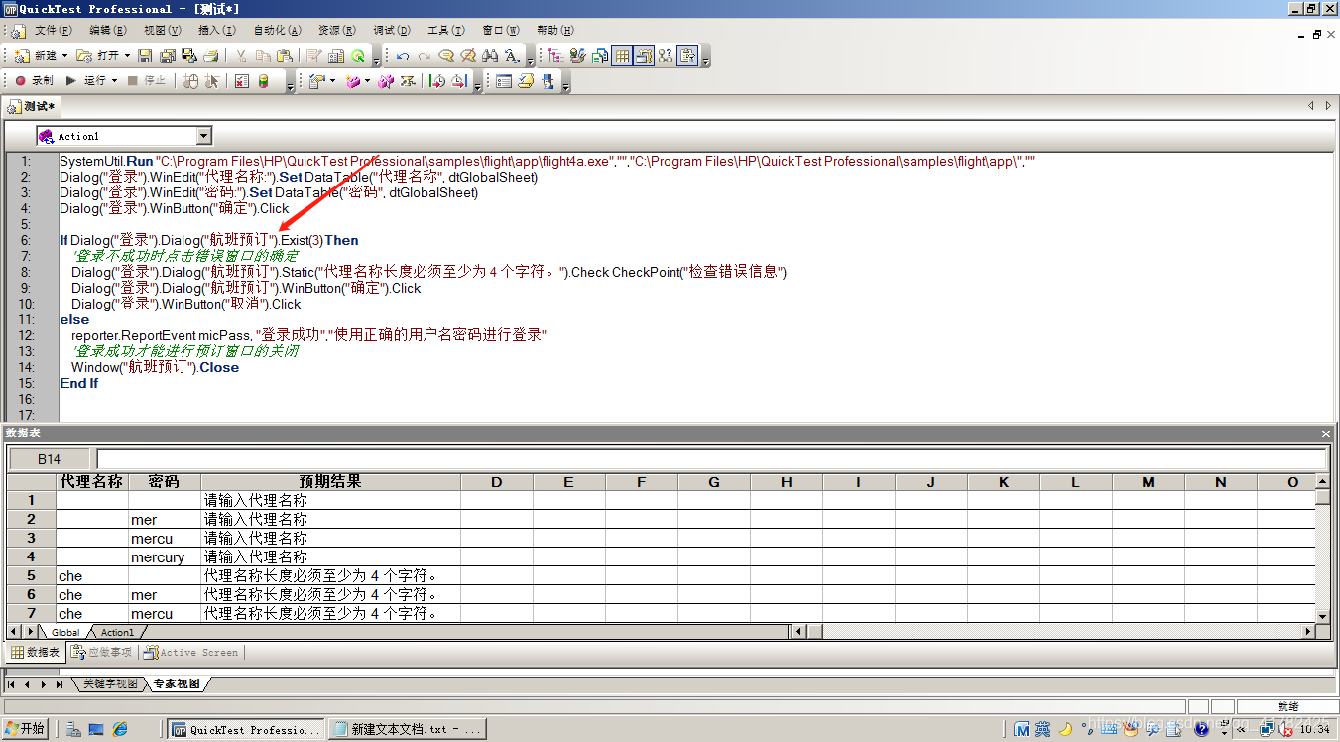
Task: Switch to the Action1 sheet tab
Action: coord(117,632)
